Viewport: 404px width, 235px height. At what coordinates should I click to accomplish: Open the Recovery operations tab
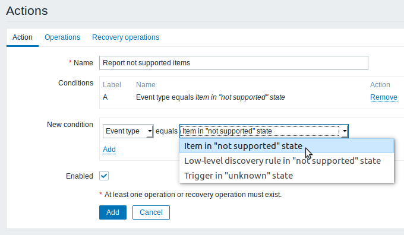click(126, 37)
